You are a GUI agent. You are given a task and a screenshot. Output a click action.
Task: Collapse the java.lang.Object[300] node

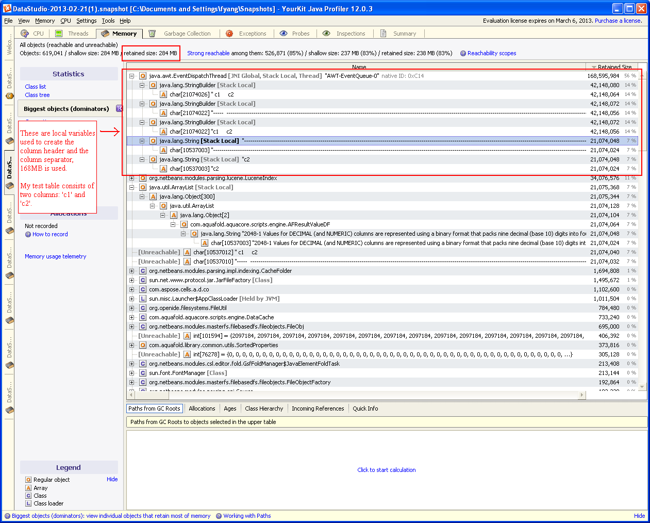point(142,197)
